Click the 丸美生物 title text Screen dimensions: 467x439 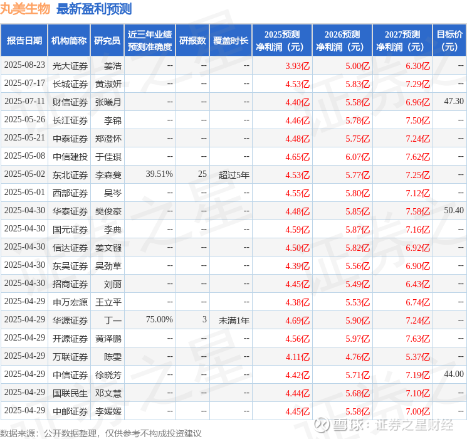[x=25, y=9]
